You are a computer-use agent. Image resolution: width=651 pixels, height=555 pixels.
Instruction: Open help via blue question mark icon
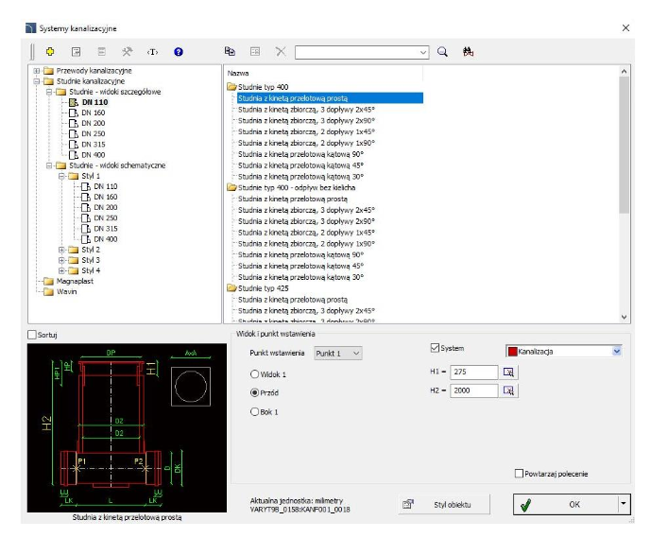point(177,53)
